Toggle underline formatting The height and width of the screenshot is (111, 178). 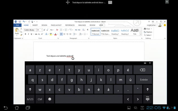(31, 34)
